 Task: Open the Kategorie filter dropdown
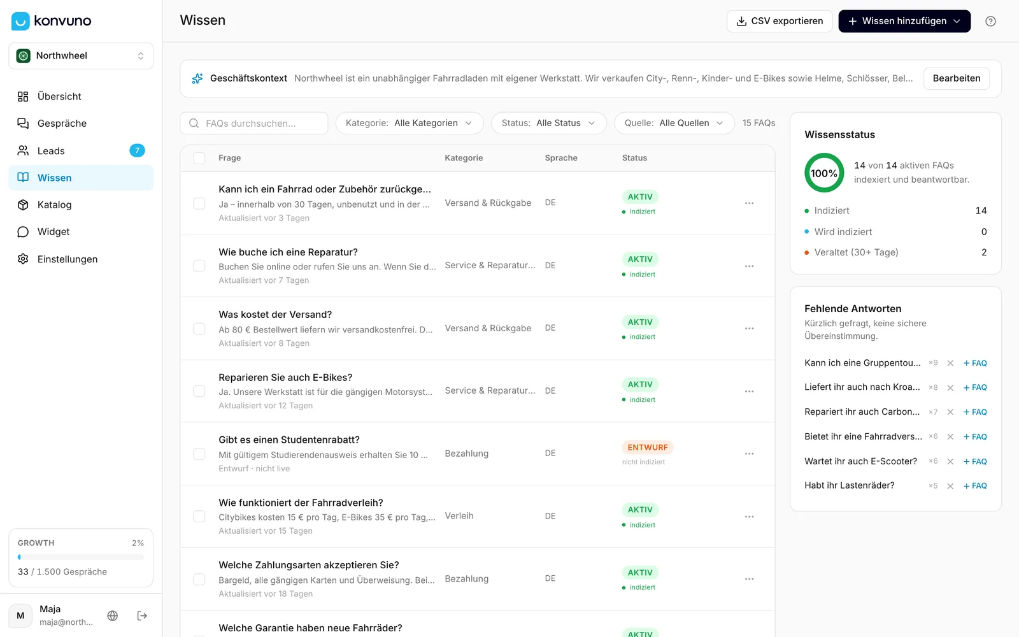(x=410, y=123)
